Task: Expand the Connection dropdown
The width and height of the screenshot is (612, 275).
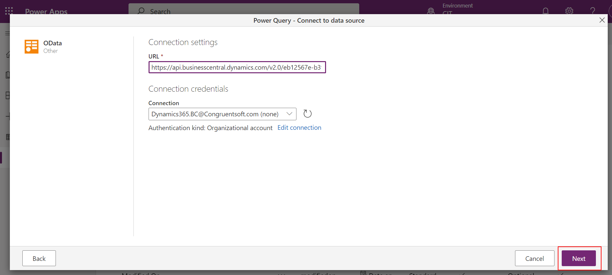Action: click(222, 114)
